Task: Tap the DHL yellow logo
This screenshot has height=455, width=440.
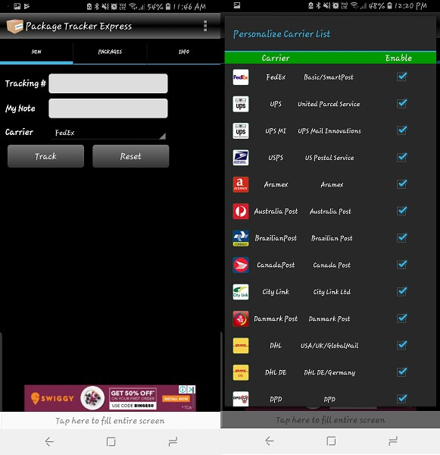Action: (241, 345)
